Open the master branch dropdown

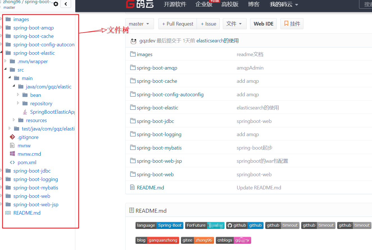pyautogui.click(x=139, y=24)
